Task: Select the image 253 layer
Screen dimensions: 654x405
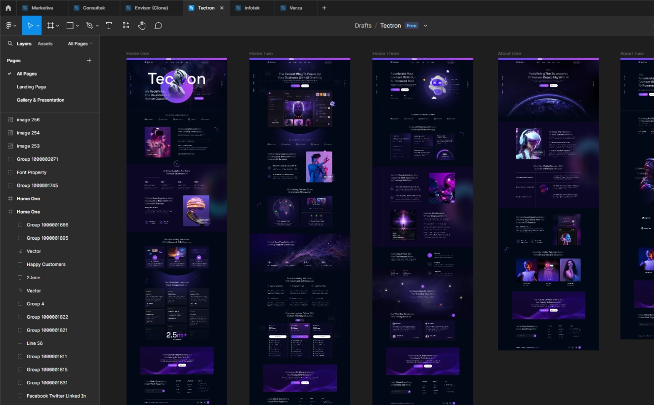Action: pyautogui.click(x=49, y=146)
